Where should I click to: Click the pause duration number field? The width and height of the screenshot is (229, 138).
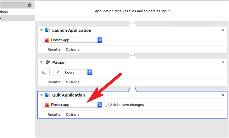55,72
